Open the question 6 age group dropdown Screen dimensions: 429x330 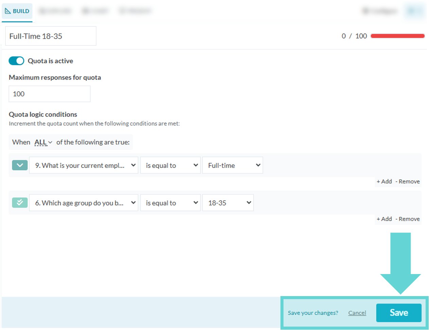pyautogui.click(x=84, y=203)
